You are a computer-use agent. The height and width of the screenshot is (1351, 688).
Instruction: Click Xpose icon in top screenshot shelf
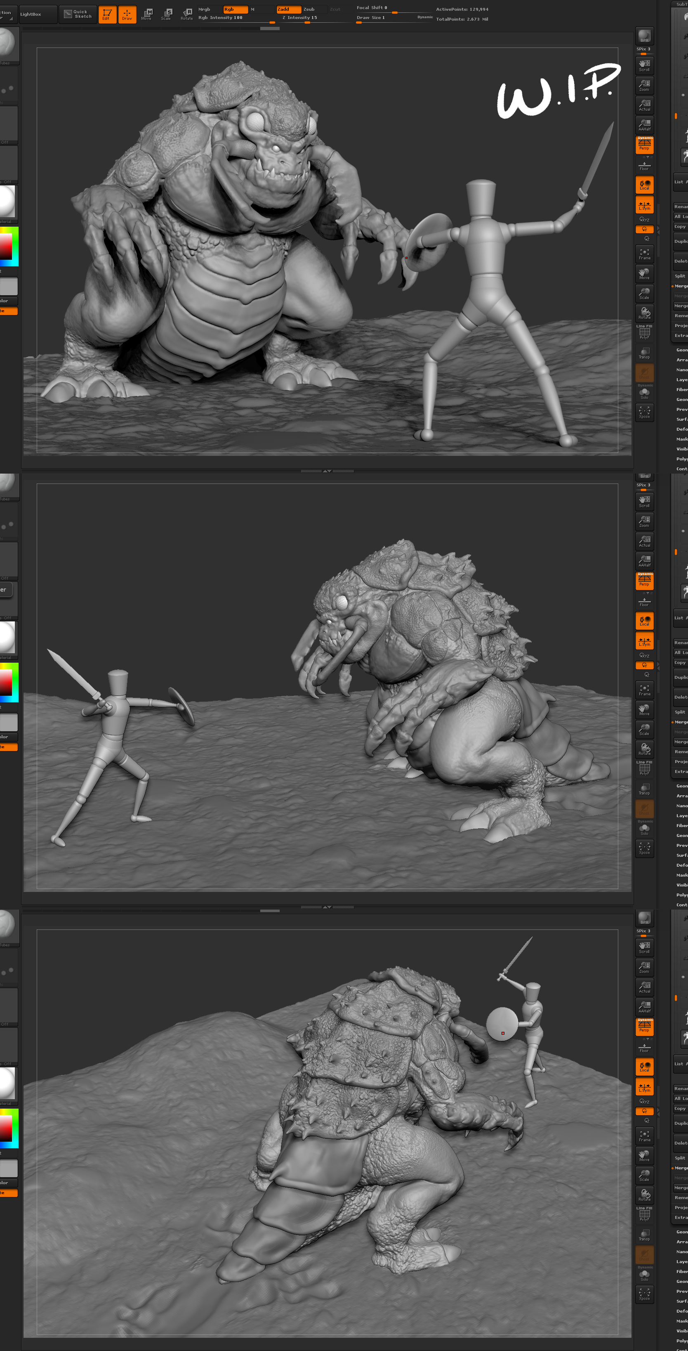645,412
